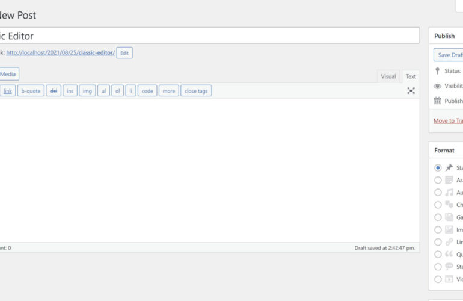This screenshot has height=301, width=463.
Task: Click the Quote format quotation mark icon
Action: (x=449, y=254)
